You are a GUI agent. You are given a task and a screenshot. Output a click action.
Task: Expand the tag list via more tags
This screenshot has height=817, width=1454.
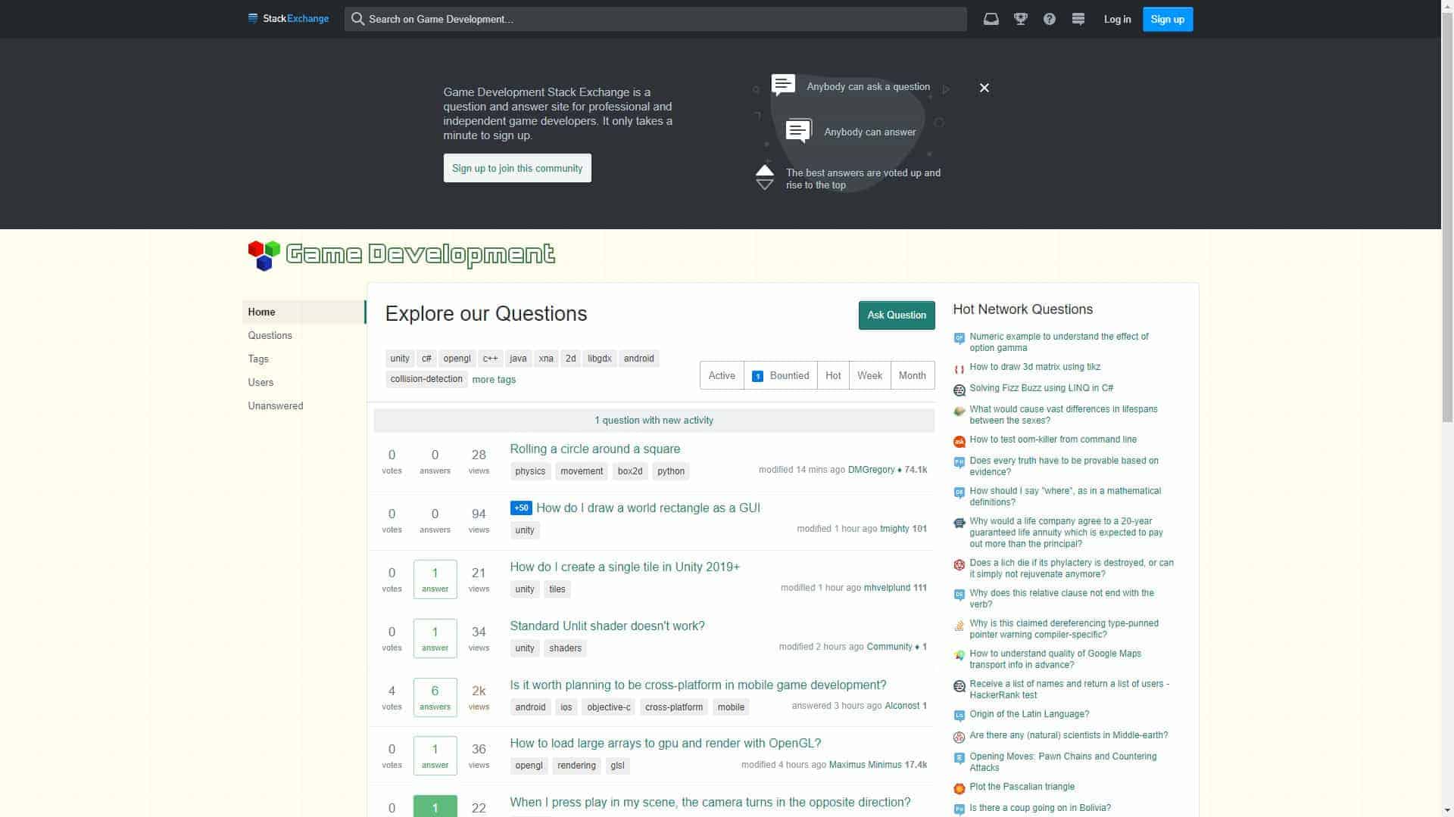[494, 379]
